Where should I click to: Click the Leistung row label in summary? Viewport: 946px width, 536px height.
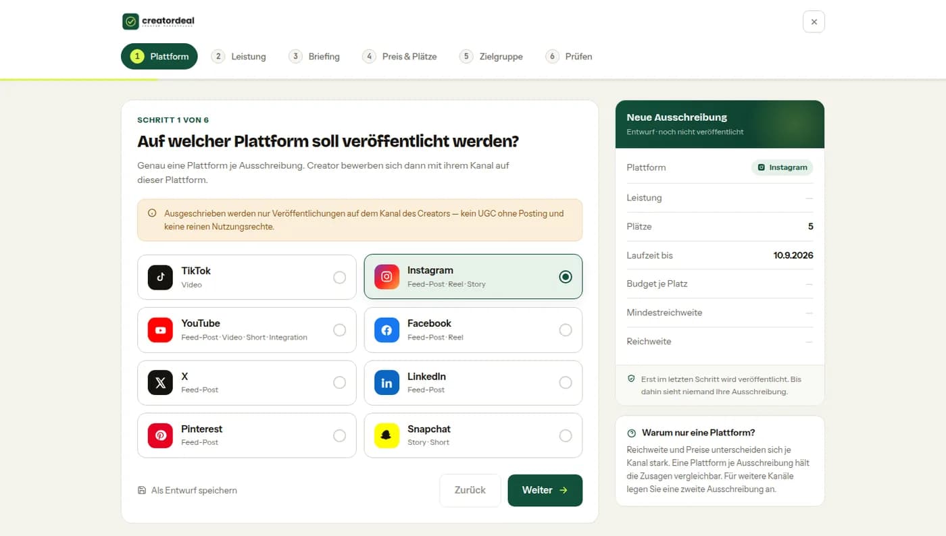[644, 198]
